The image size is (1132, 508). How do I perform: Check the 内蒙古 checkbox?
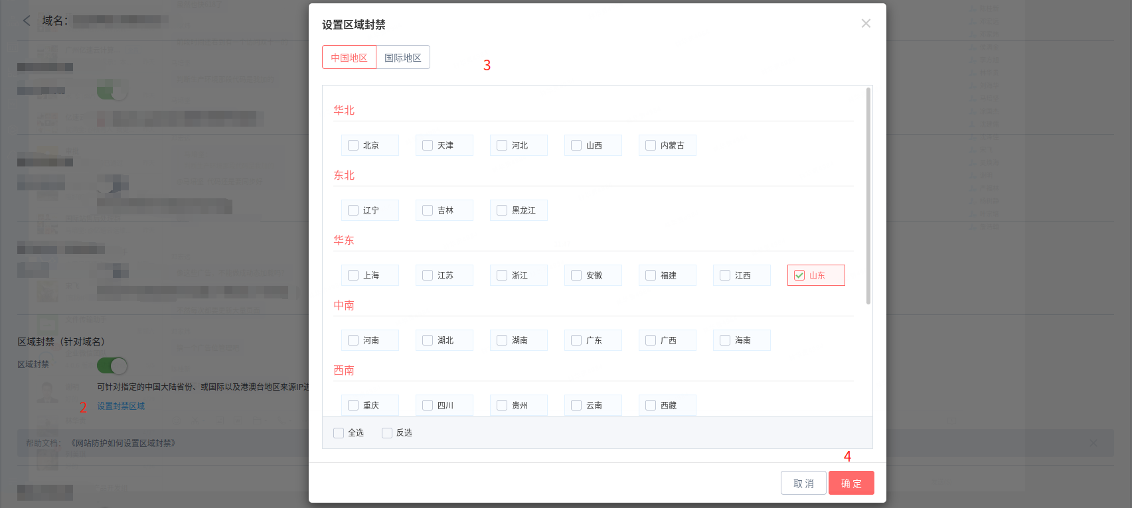(x=651, y=145)
